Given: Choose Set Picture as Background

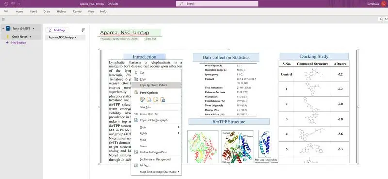Looking at the screenshot, I should 156,159.
